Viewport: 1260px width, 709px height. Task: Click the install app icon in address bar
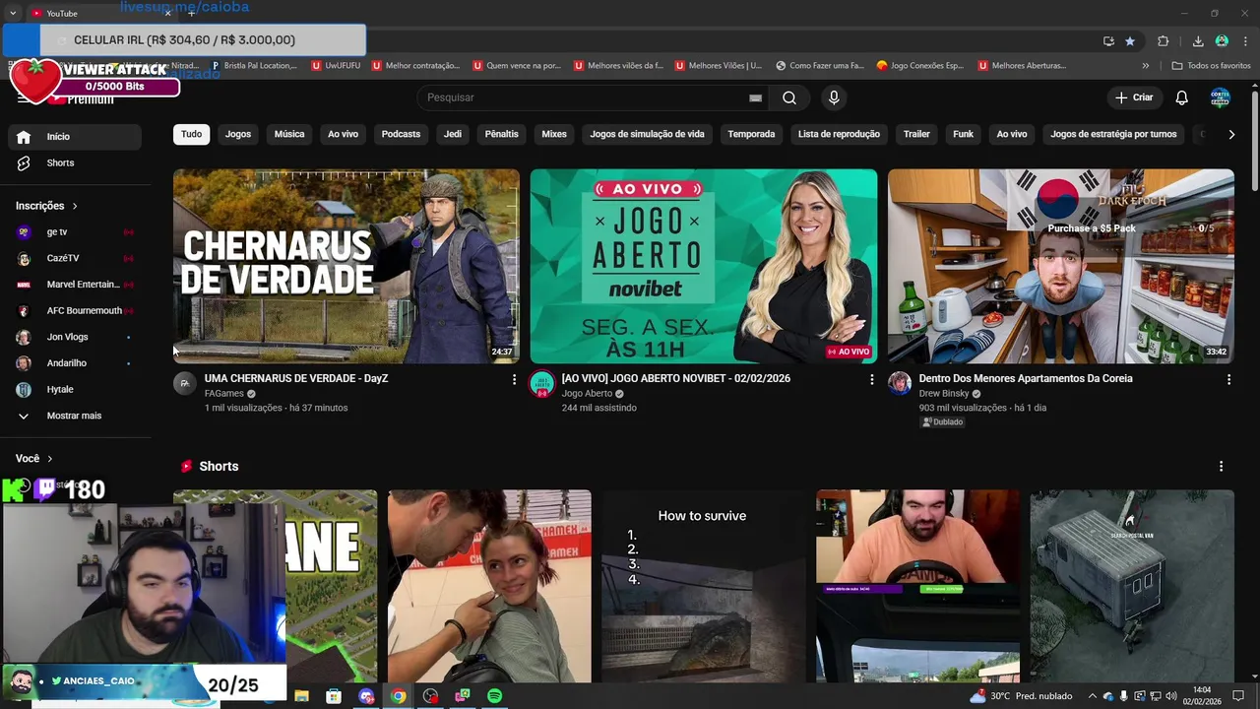(x=1108, y=41)
